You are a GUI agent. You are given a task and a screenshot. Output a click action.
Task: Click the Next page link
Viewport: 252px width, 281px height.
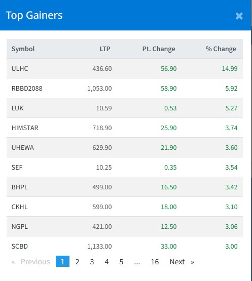click(x=182, y=262)
